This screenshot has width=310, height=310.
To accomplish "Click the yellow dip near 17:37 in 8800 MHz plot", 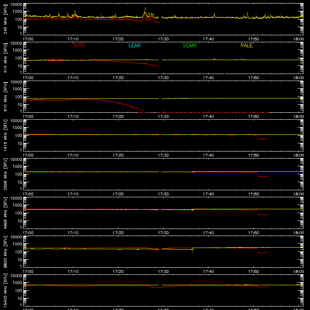I will coord(193,251).
